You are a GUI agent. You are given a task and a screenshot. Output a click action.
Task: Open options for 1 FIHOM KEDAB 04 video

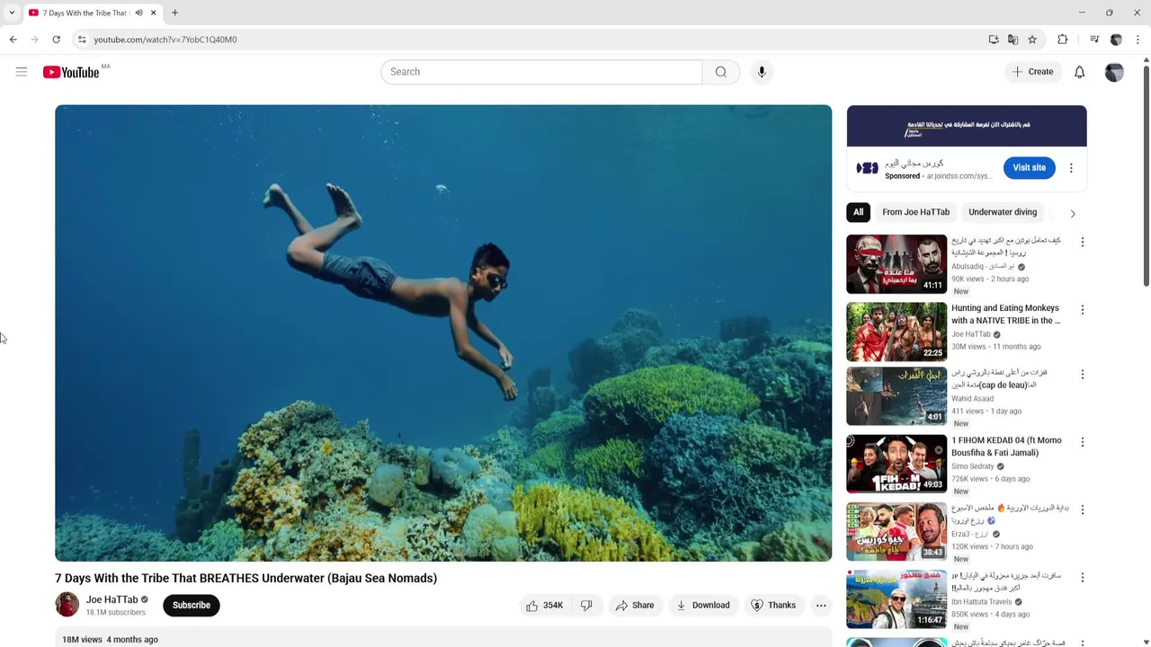tap(1083, 442)
